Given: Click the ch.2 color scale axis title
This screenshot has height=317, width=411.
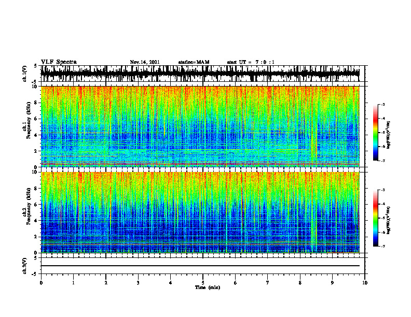Looking at the screenshot, I should tap(389, 220).
